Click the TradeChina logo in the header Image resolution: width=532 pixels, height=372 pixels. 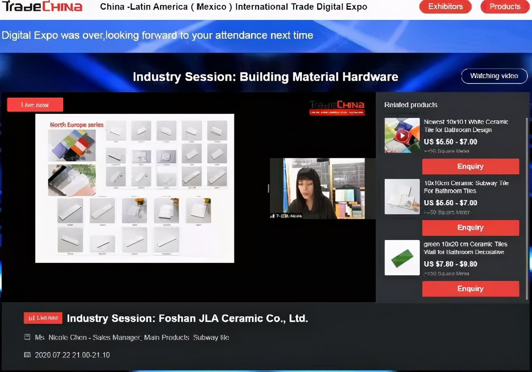[42, 6]
